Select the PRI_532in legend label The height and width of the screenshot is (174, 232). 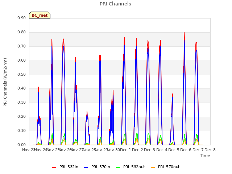(x=69, y=167)
